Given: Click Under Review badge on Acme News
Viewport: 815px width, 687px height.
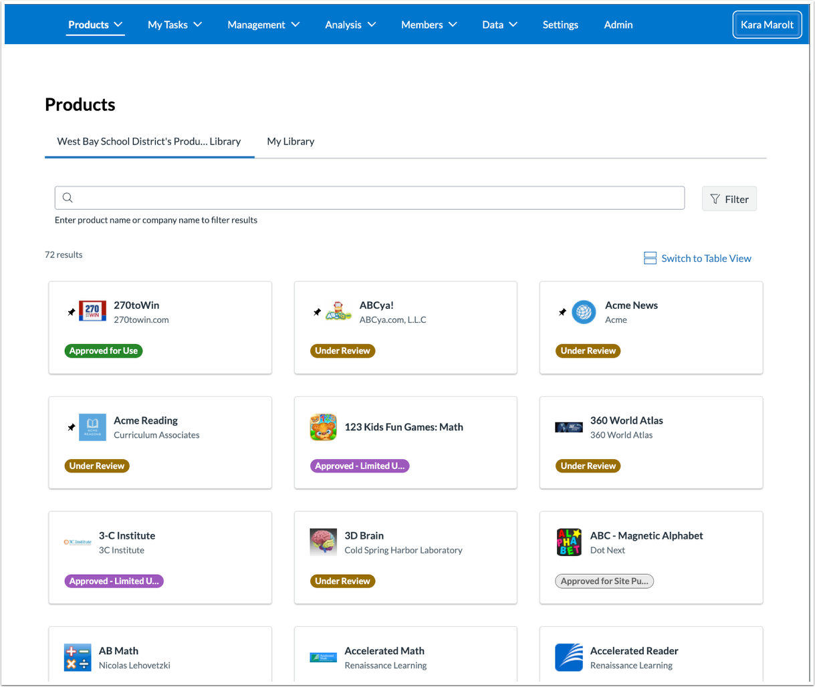Looking at the screenshot, I should (588, 351).
